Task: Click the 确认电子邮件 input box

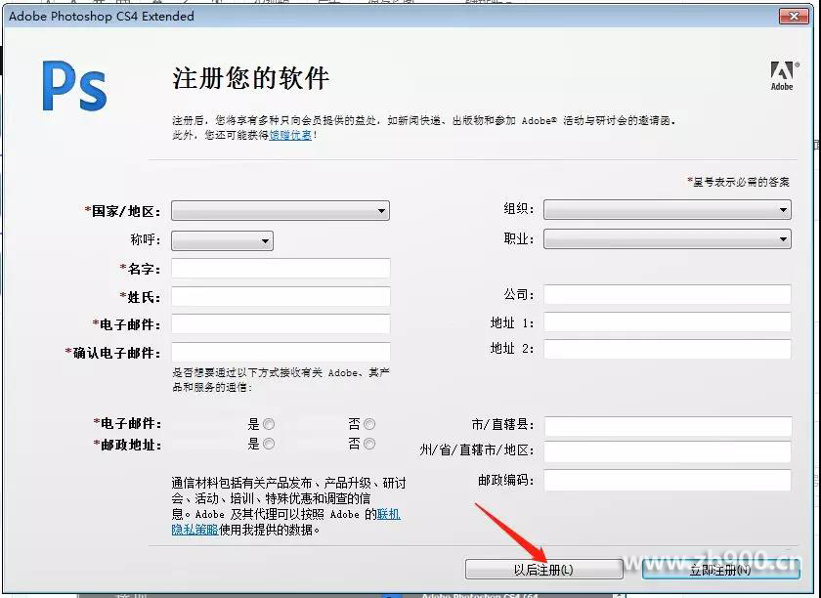Action: (280, 353)
